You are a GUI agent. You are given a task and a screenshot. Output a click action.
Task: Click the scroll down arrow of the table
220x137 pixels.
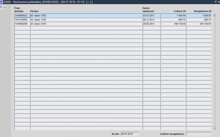(215, 128)
